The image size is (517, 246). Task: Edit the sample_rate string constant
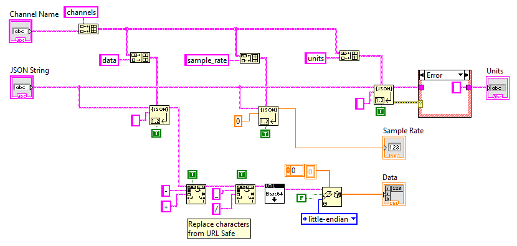[207, 60]
